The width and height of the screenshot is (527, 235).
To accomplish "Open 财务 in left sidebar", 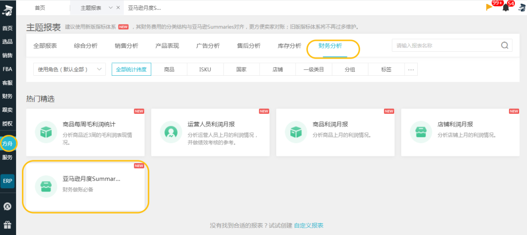I will (7, 96).
